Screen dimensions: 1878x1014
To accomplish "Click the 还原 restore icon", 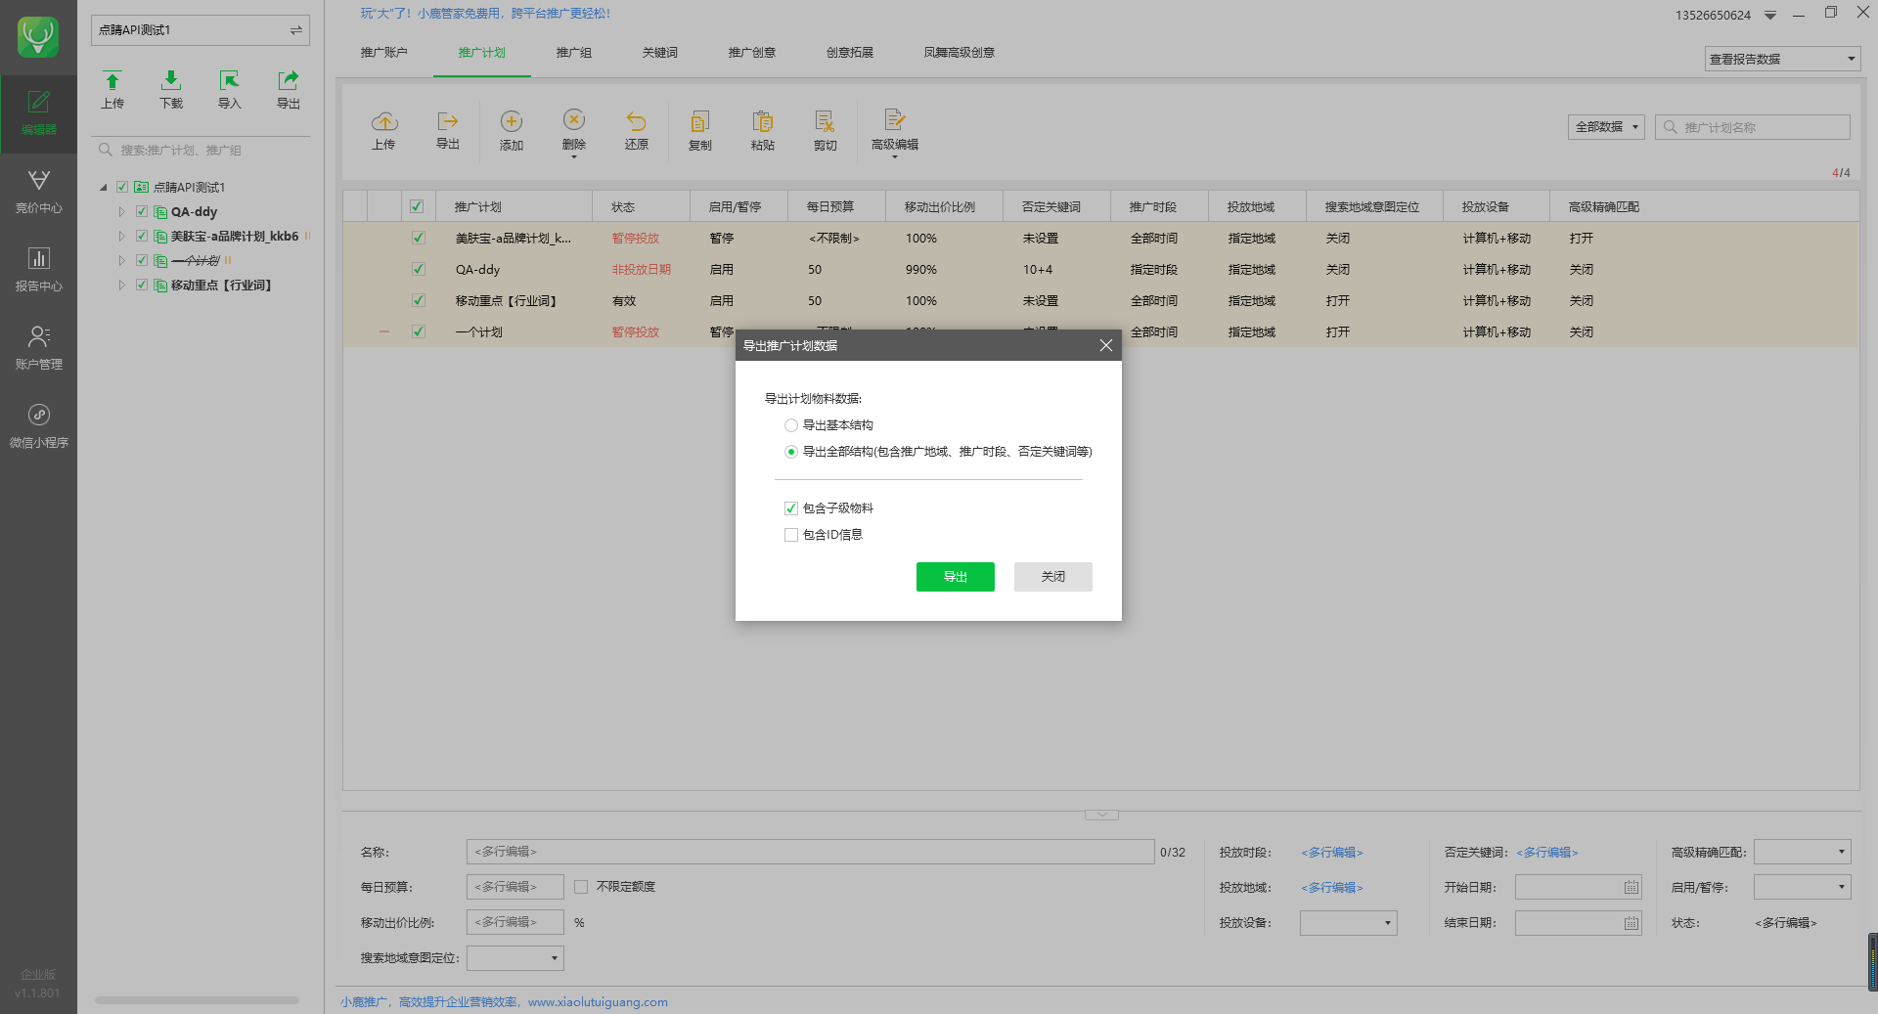I will (x=637, y=130).
